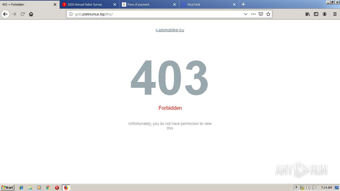Click the permission denied message text
The width and height of the screenshot is (340, 191).
click(x=170, y=126)
